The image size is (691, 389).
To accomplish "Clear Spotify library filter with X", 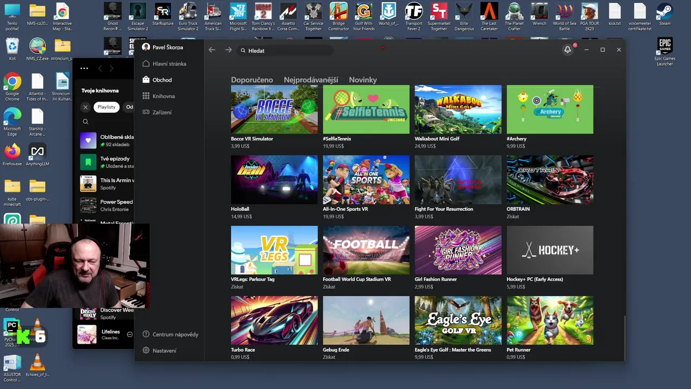I will (x=85, y=107).
